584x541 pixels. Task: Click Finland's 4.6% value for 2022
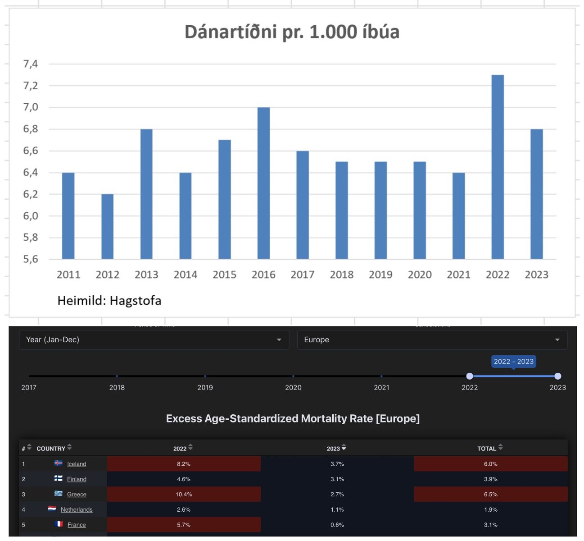point(184,479)
